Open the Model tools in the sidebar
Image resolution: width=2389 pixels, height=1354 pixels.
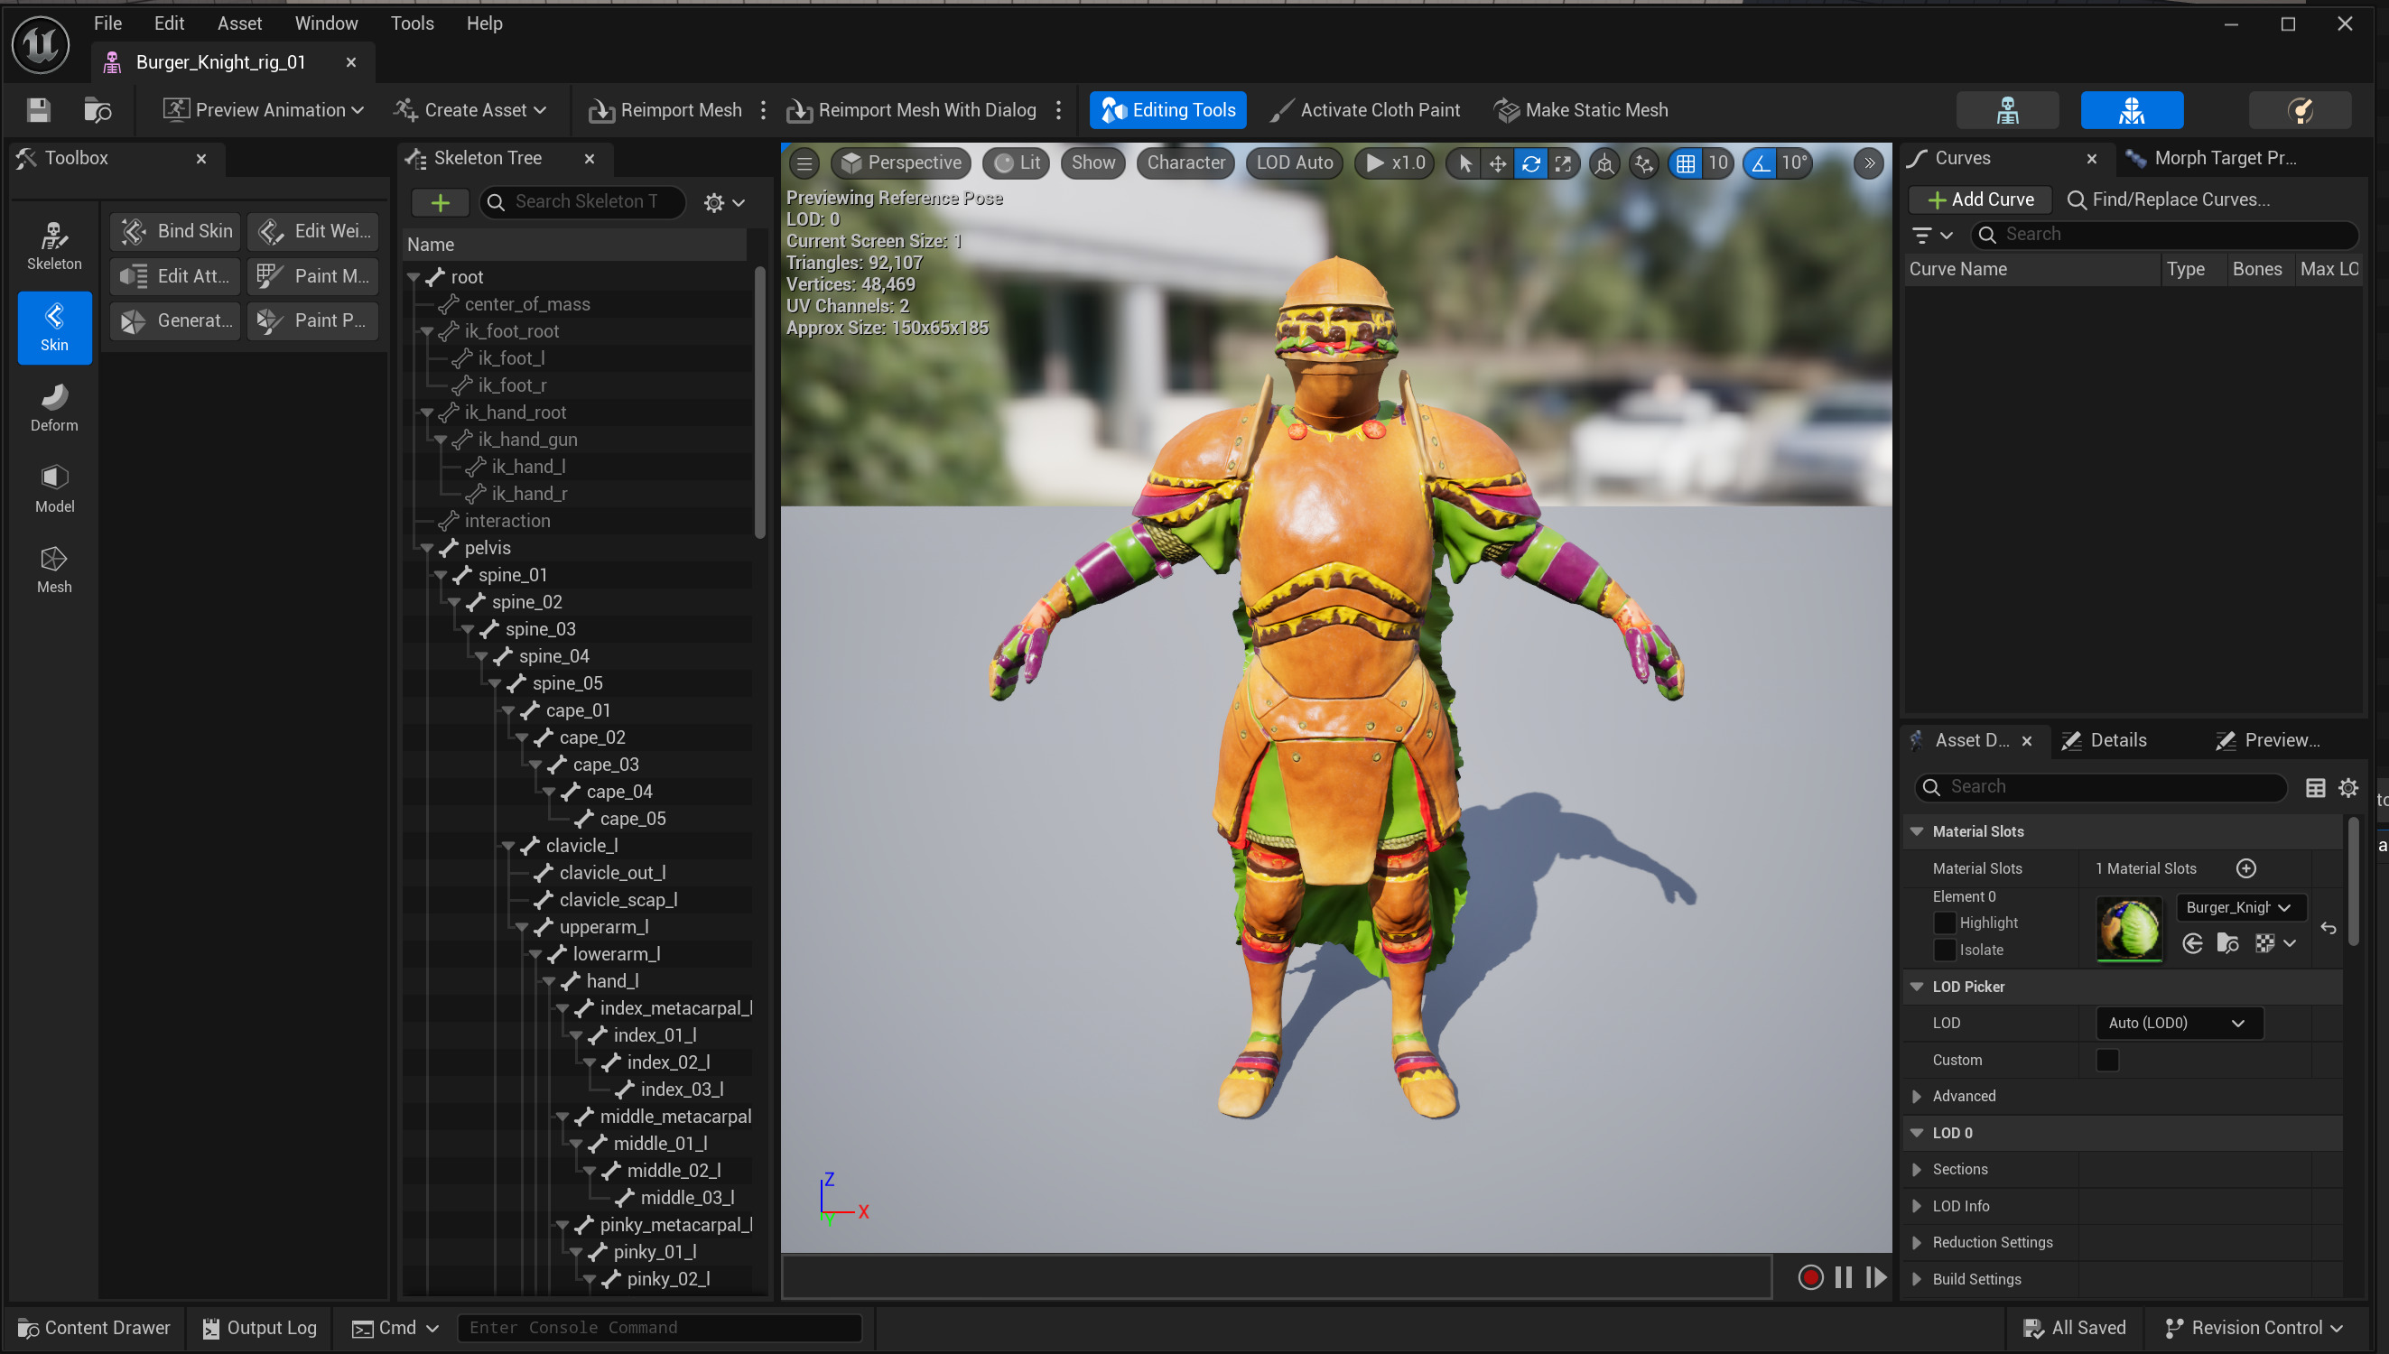[54, 488]
